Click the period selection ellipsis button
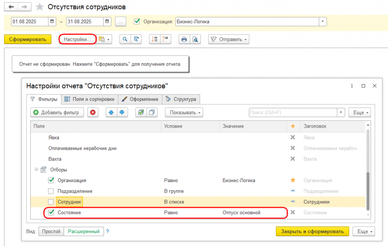 click(120, 22)
